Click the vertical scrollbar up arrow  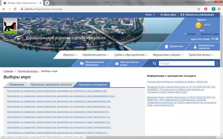coord(222,14)
